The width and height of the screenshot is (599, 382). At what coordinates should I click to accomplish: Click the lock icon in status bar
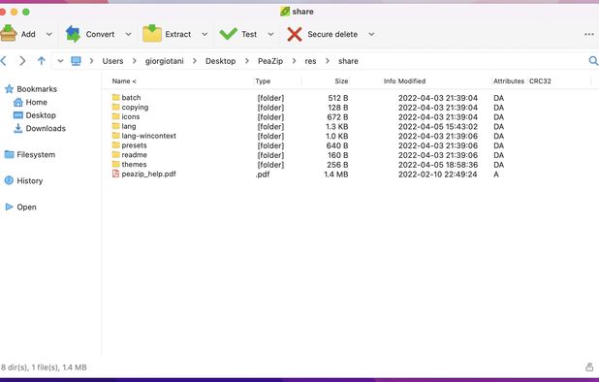tap(589, 367)
